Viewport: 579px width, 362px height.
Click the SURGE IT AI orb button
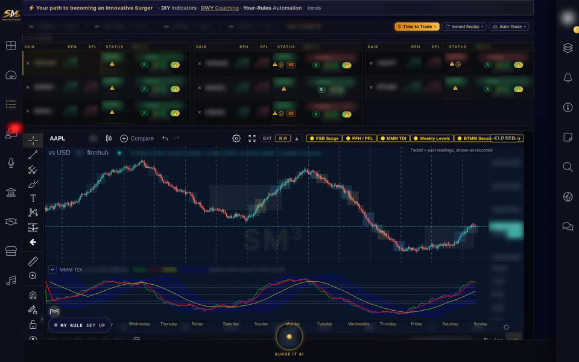(289, 337)
